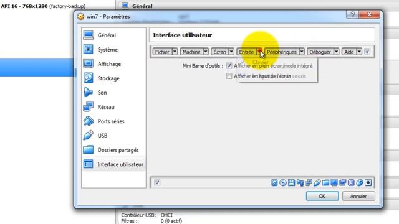Toggle the Machine menu button
399x224 pixels.
point(191,52)
